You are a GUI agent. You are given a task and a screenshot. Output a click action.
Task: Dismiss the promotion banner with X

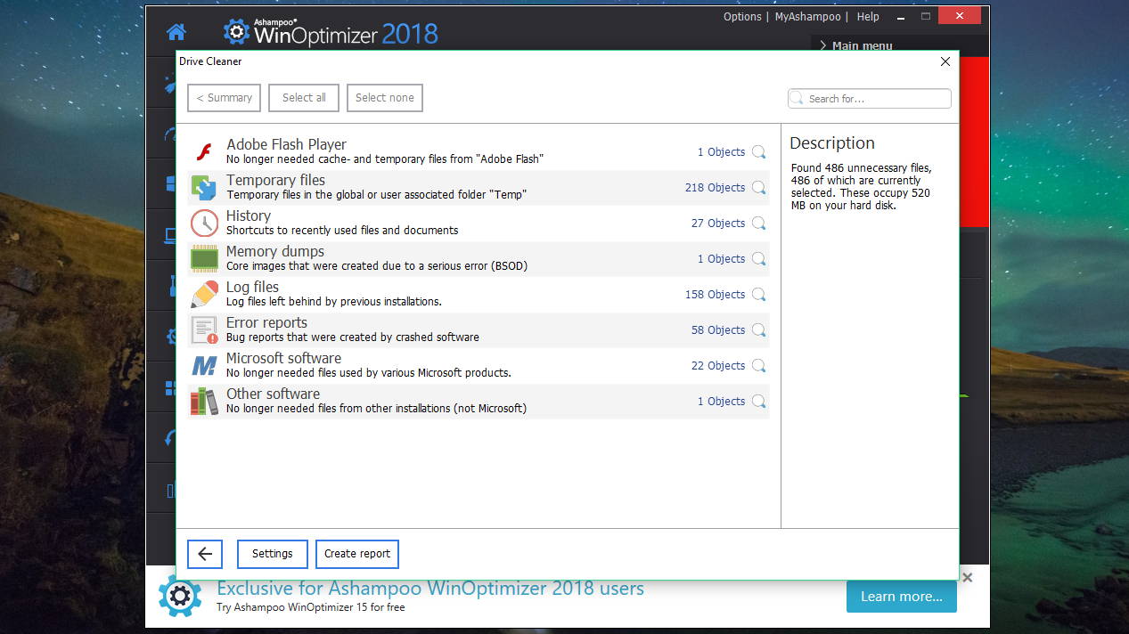coord(968,578)
